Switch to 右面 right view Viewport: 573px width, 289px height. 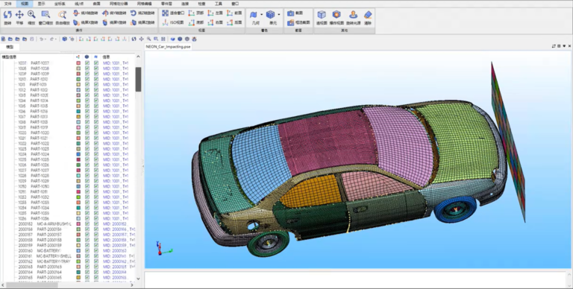point(215,22)
